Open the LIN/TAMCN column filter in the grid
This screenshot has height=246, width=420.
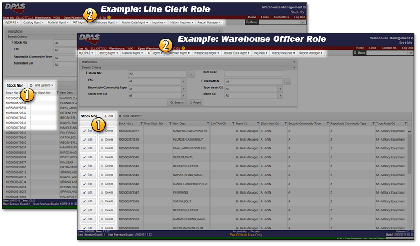[233, 124]
